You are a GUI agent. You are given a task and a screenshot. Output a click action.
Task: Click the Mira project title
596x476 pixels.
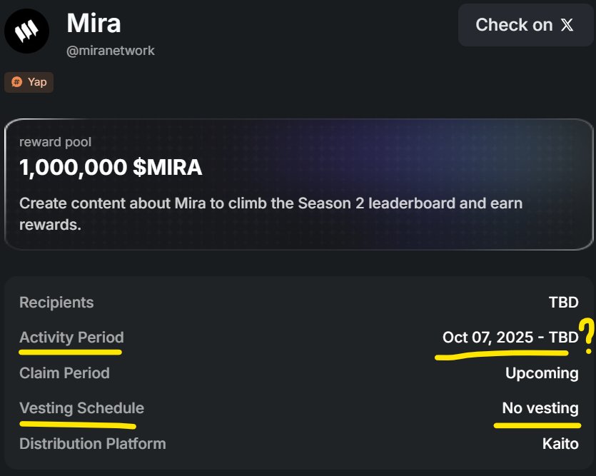coord(94,23)
